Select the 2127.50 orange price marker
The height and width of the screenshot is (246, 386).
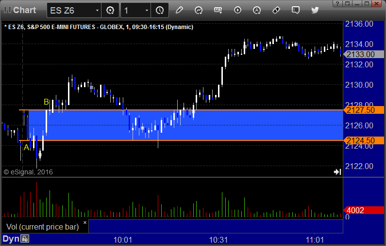(364, 110)
